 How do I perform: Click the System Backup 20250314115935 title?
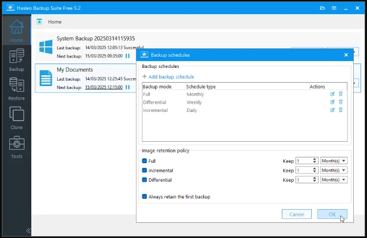click(96, 38)
